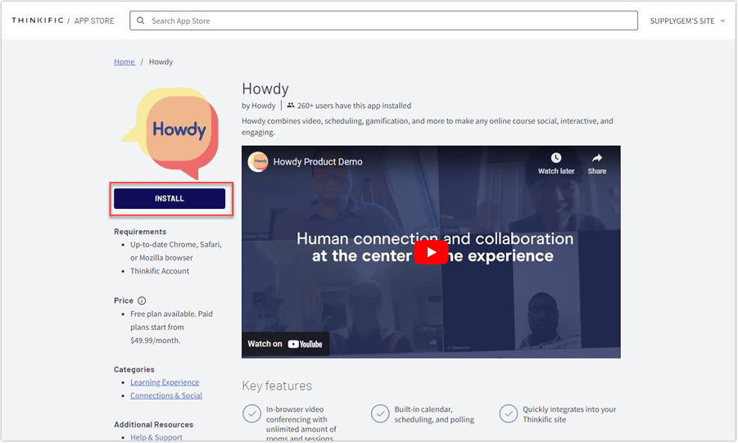
Task: Install the Howdy app
Action: tap(170, 199)
